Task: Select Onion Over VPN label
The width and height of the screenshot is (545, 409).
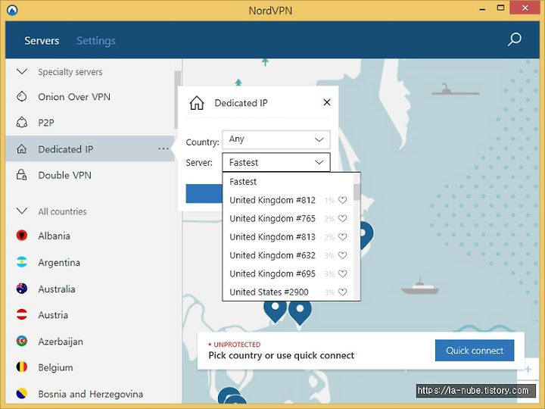Action: [74, 97]
